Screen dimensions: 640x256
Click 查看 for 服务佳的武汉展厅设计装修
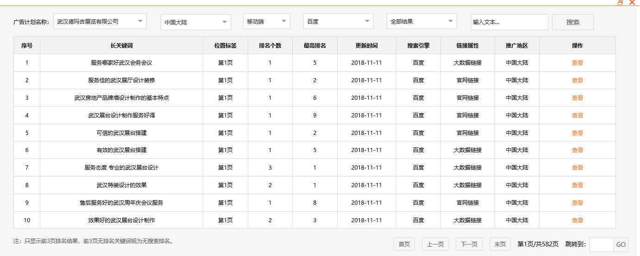(577, 80)
